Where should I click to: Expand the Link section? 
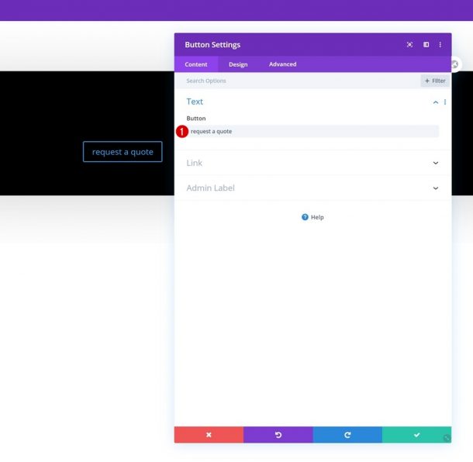coord(312,163)
